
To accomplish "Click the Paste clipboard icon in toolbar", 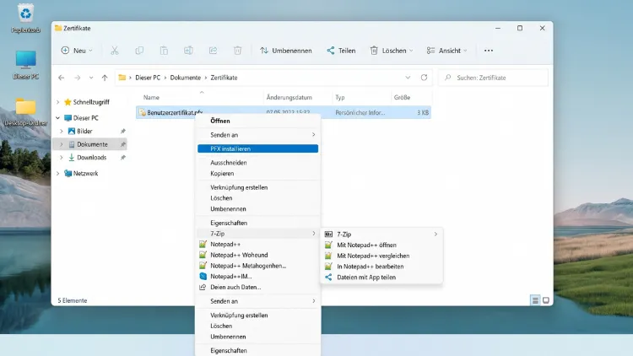I will pos(164,51).
